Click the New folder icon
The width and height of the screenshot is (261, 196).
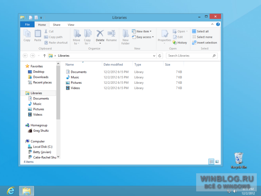[125, 33]
